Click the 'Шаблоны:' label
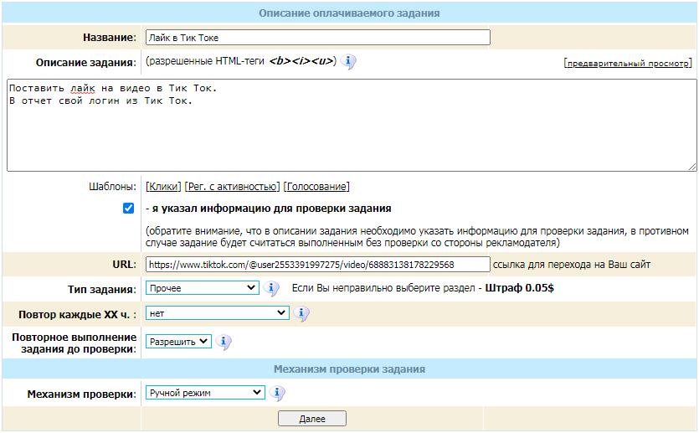This screenshot has height=433, width=699. tap(113, 187)
